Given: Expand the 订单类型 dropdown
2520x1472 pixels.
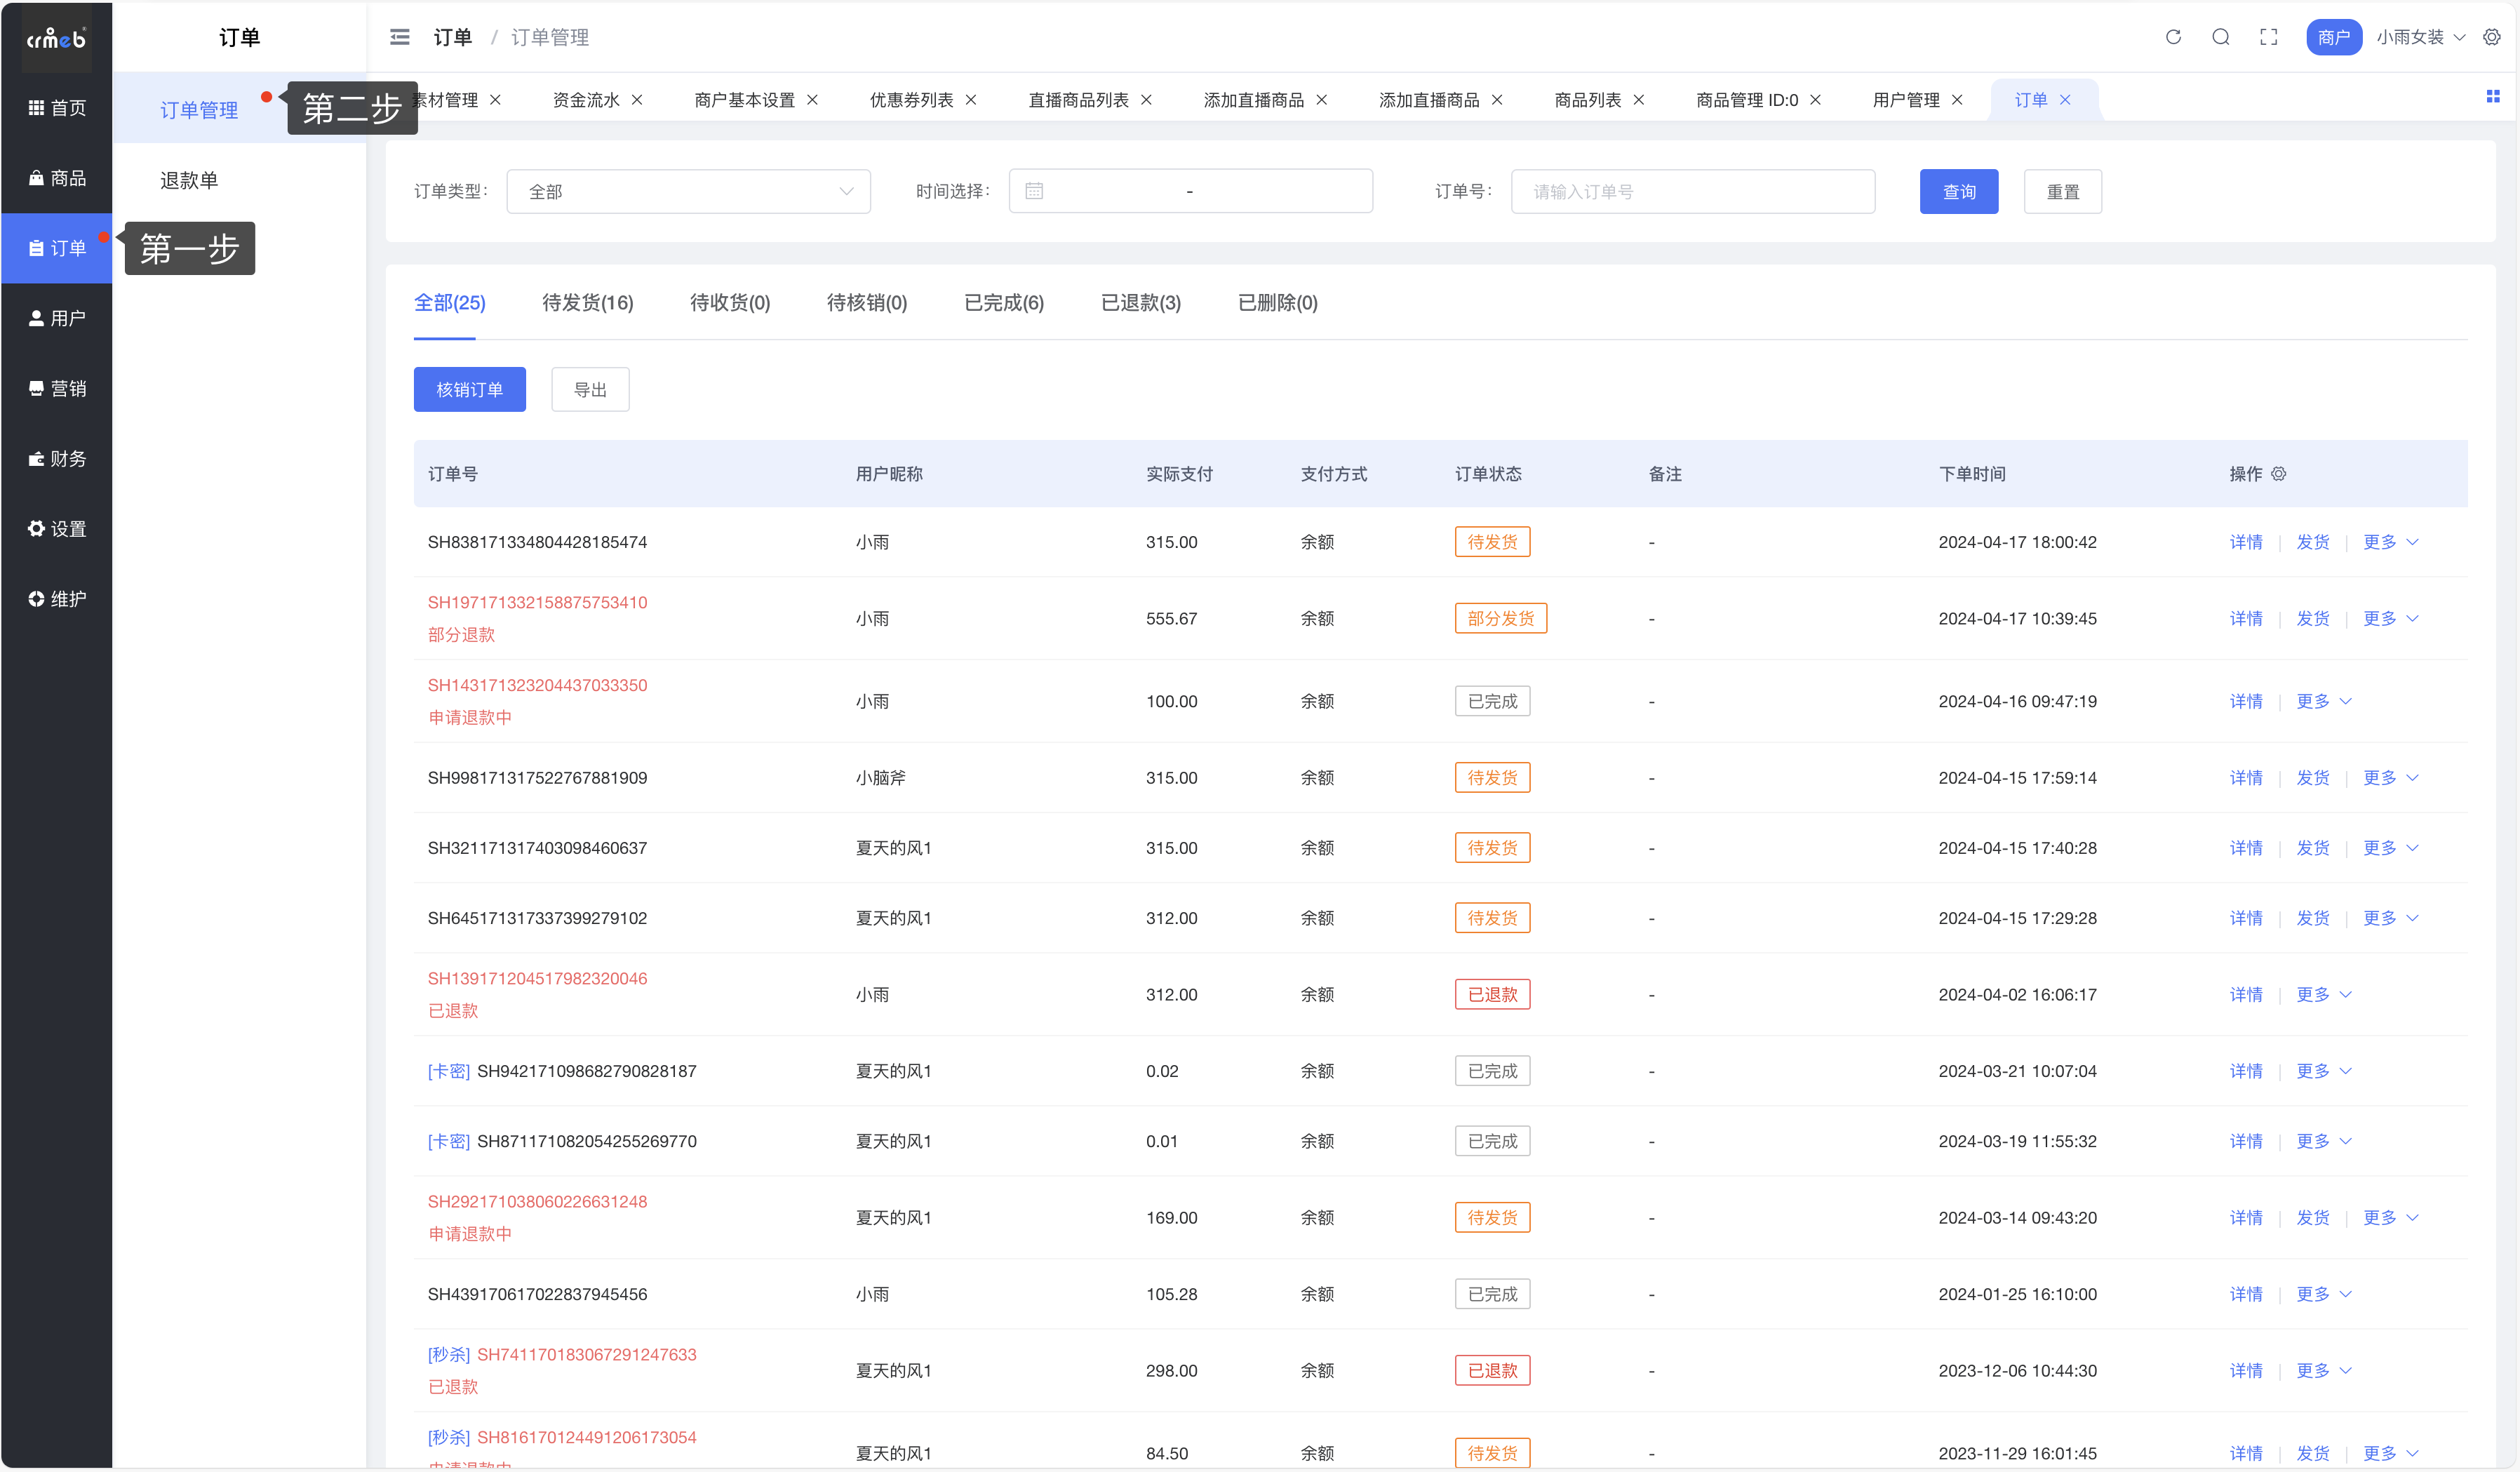Looking at the screenshot, I should coord(688,191).
